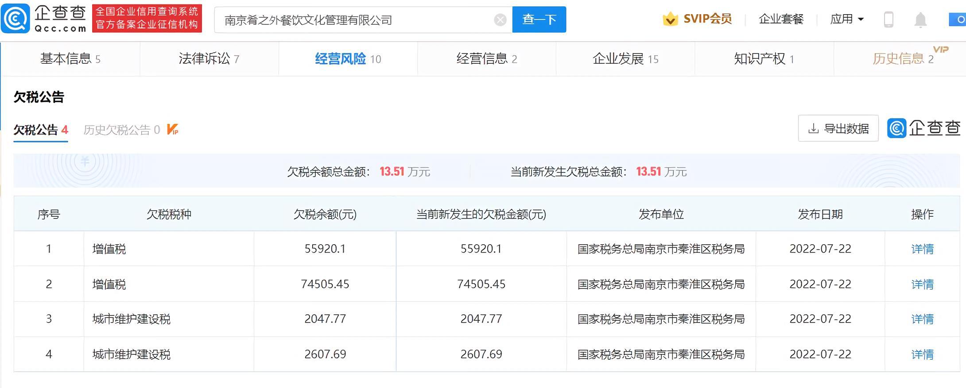Click the 欠税余额(元) column header
This screenshot has width=966, height=388.
(x=325, y=215)
